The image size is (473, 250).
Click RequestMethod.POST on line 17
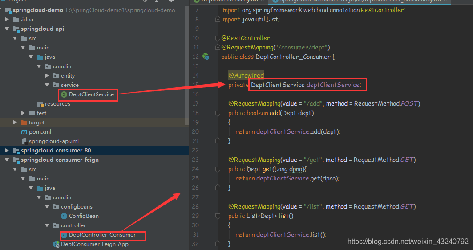tap(386, 103)
